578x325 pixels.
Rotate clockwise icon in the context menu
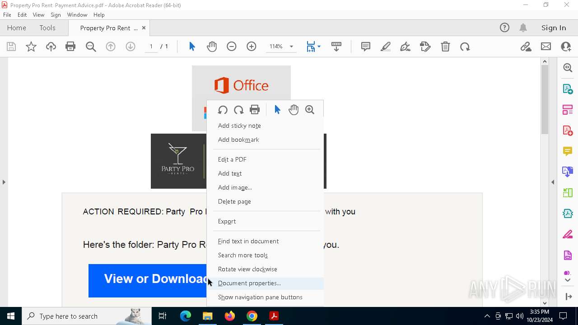[x=238, y=110]
